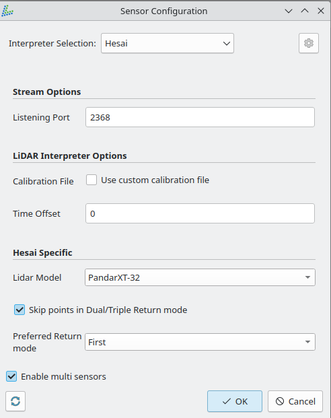Click the reset refresh arrows icon
The image size is (331, 418).
pos(15,401)
